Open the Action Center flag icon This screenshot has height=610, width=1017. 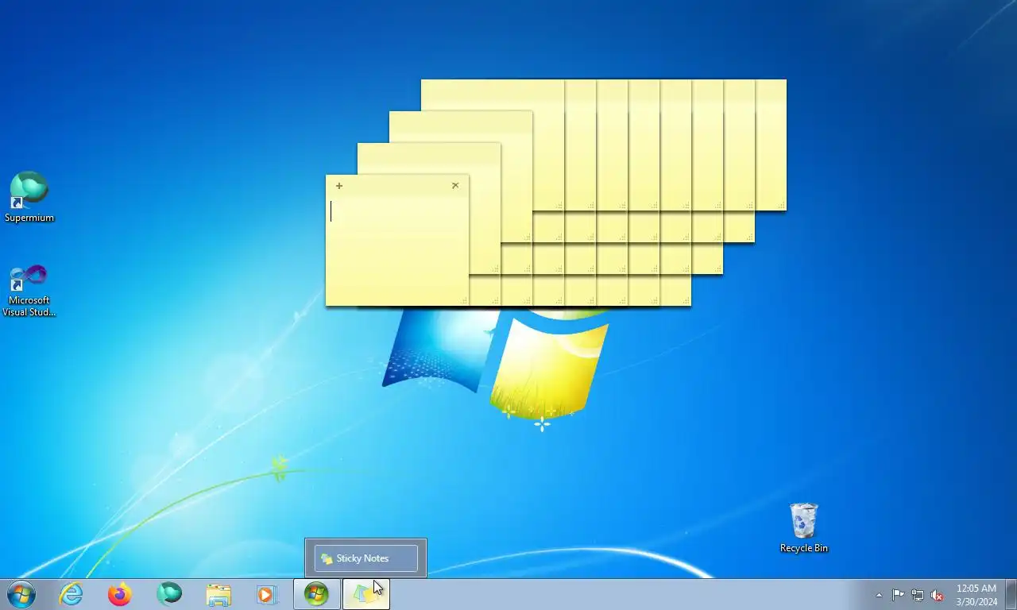tap(898, 595)
